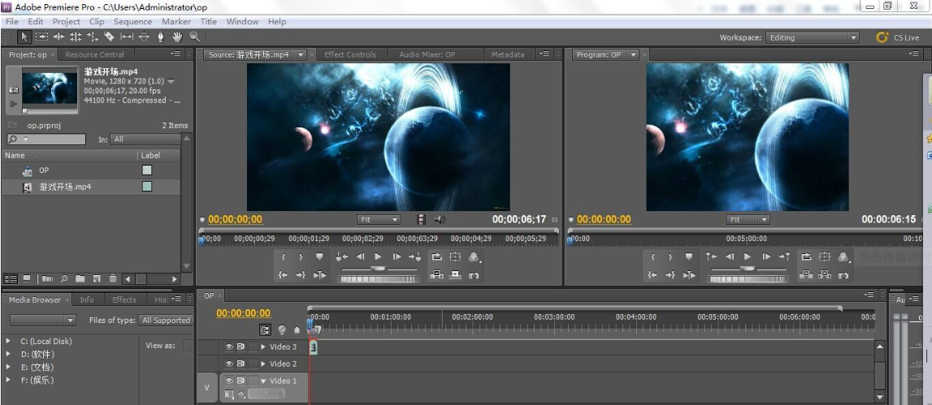Play the sequence in Program monitor

click(748, 256)
